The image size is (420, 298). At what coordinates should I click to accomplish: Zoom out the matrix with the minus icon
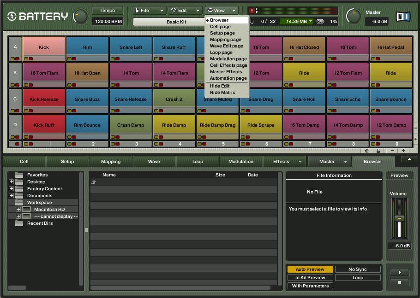click(393, 151)
